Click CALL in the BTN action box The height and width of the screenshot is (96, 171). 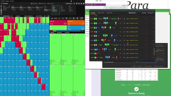coord(54,9)
